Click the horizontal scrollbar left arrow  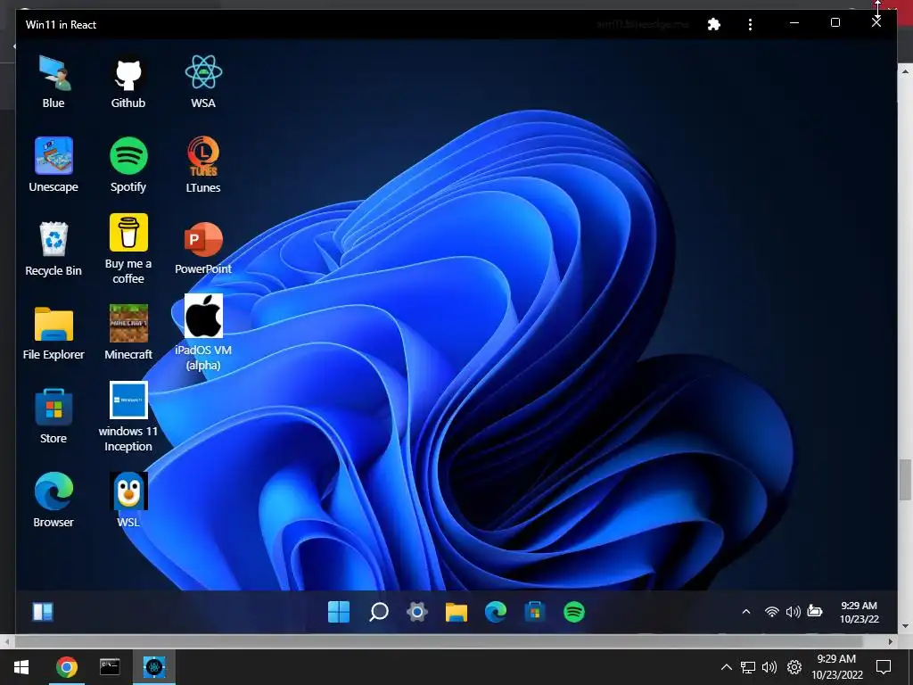coord(6,641)
